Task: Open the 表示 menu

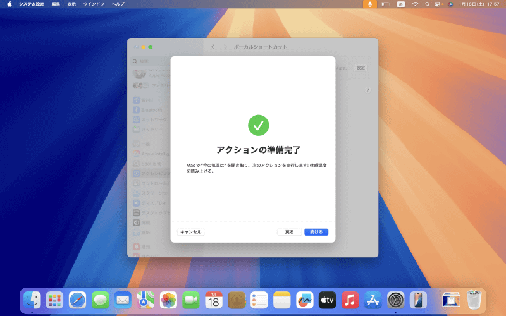Action: tap(71, 4)
